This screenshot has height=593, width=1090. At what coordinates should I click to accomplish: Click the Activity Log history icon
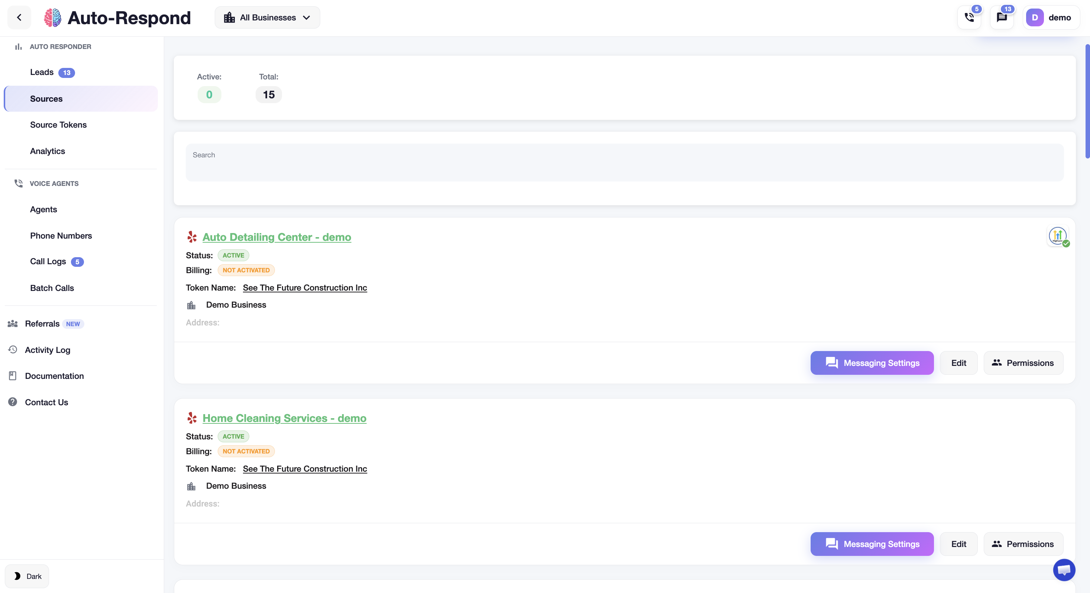13,349
